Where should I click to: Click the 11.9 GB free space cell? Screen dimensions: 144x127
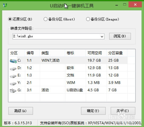tap(94, 75)
